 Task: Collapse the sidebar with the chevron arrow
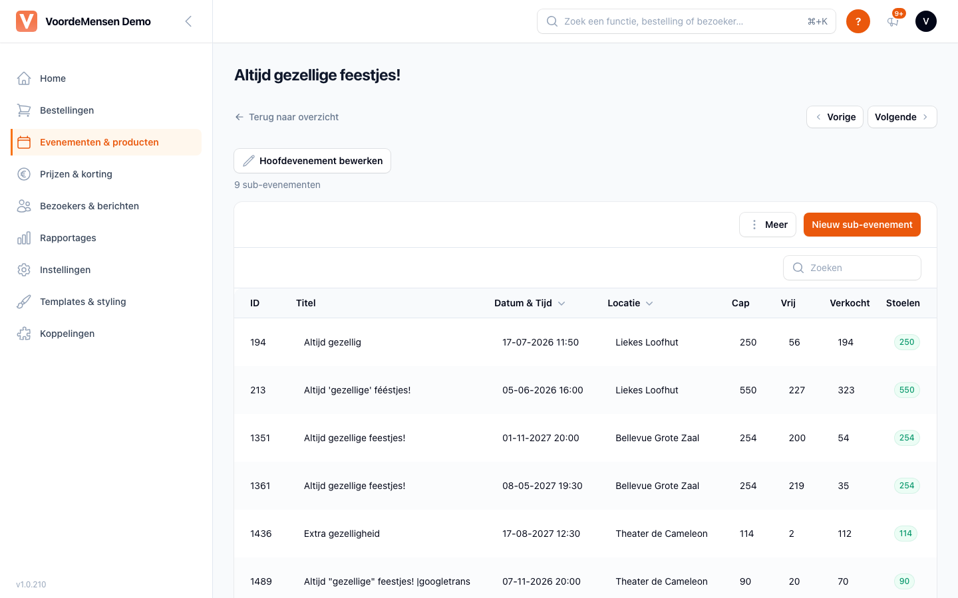point(188,21)
